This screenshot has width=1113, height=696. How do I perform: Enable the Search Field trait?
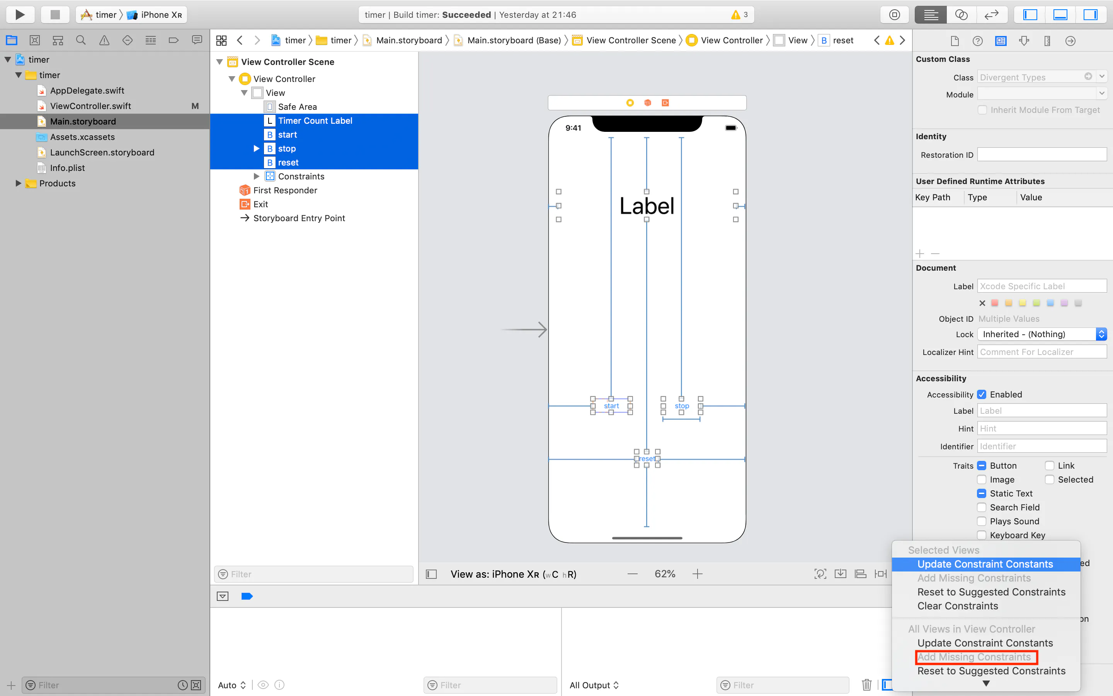[x=982, y=507]
